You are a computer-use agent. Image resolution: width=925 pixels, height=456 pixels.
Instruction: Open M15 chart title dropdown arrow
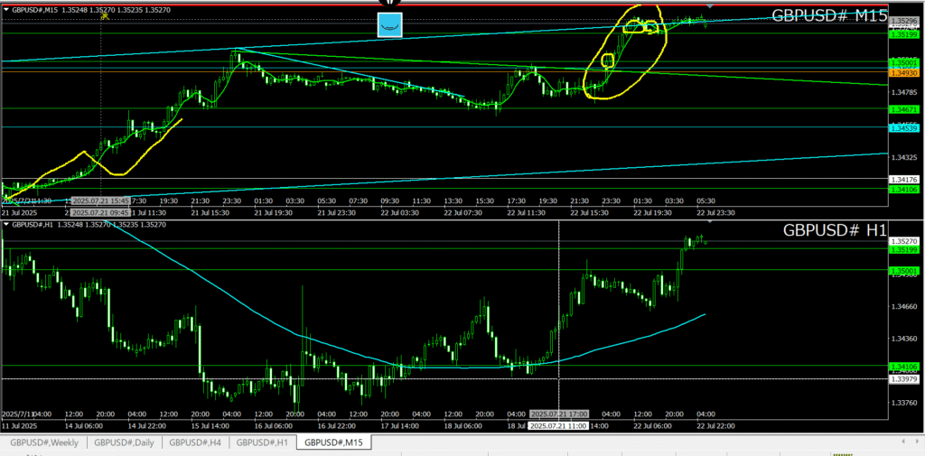coord(5,9)
